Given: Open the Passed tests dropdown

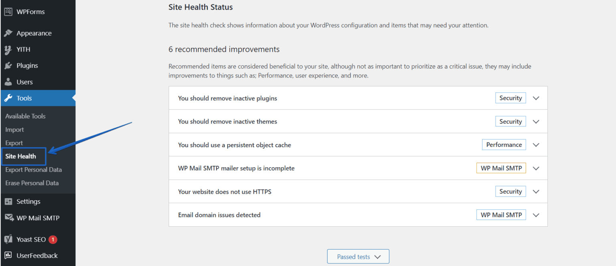Looking at the screenshot, I should (x=358, y=257).
